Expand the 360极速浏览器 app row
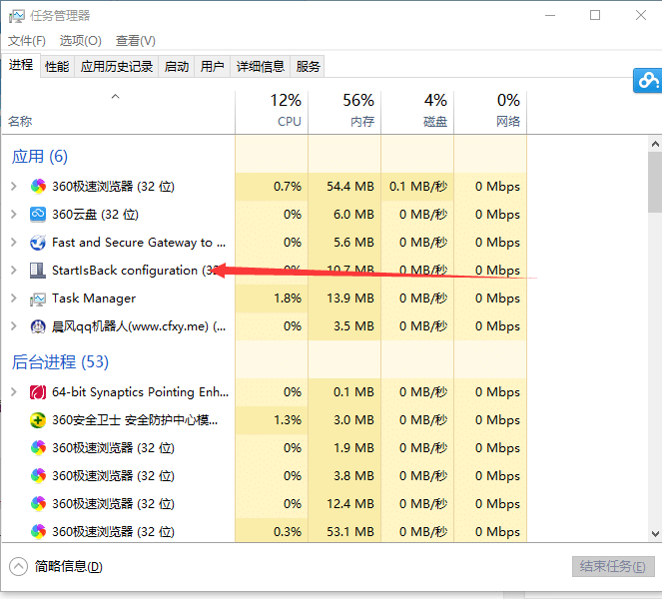The image size is (662, 599). (x=14, y=186)
